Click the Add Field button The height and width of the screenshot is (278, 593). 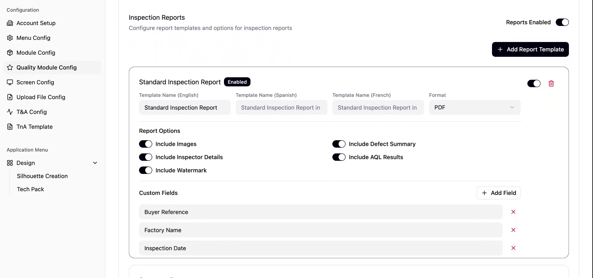498,193
